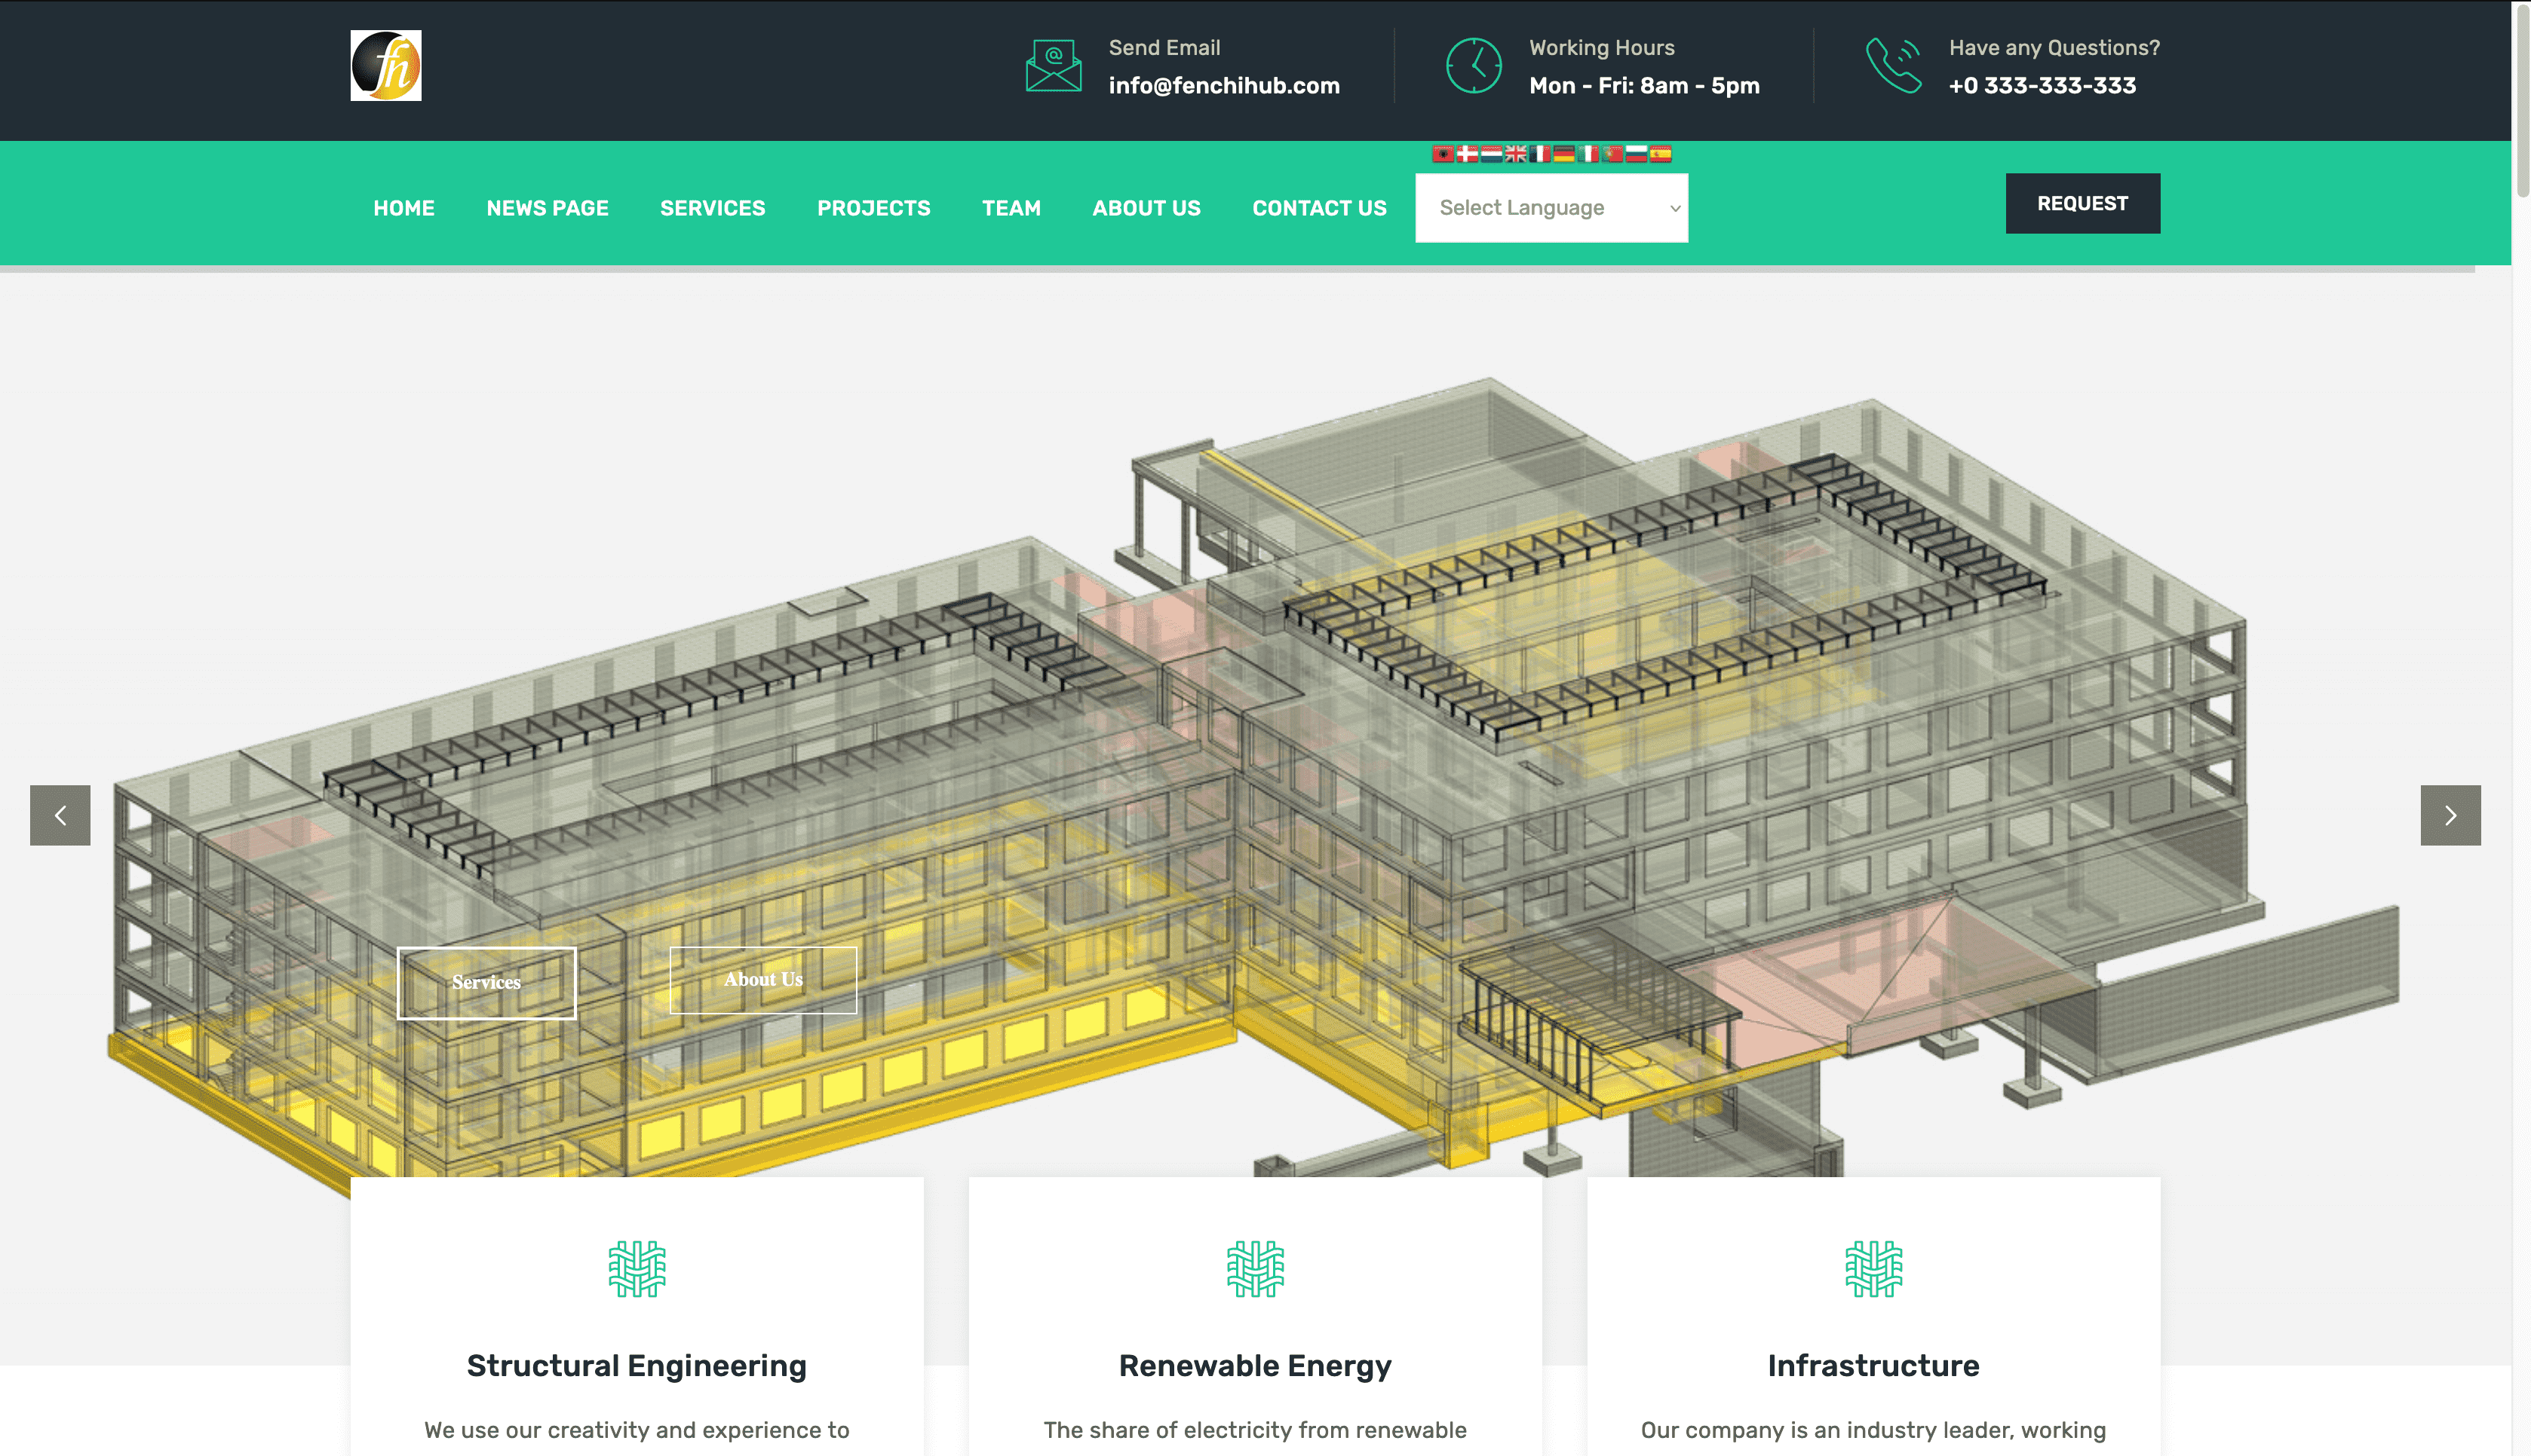2531x1456 pixels.
Task: Click the Working Hours clock icon
Action: point(1473,66)
